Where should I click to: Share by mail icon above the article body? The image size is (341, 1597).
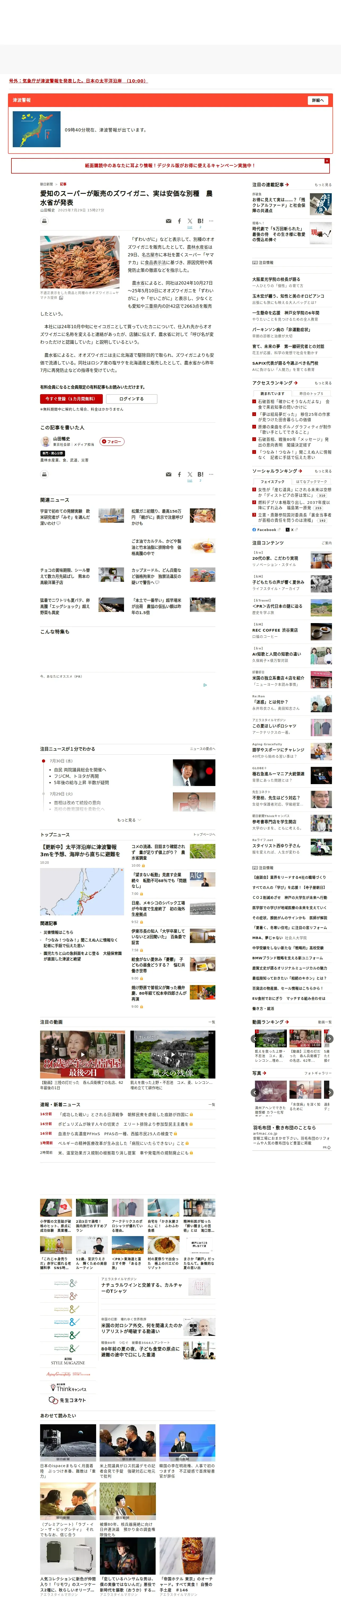(x=168, y=221)
